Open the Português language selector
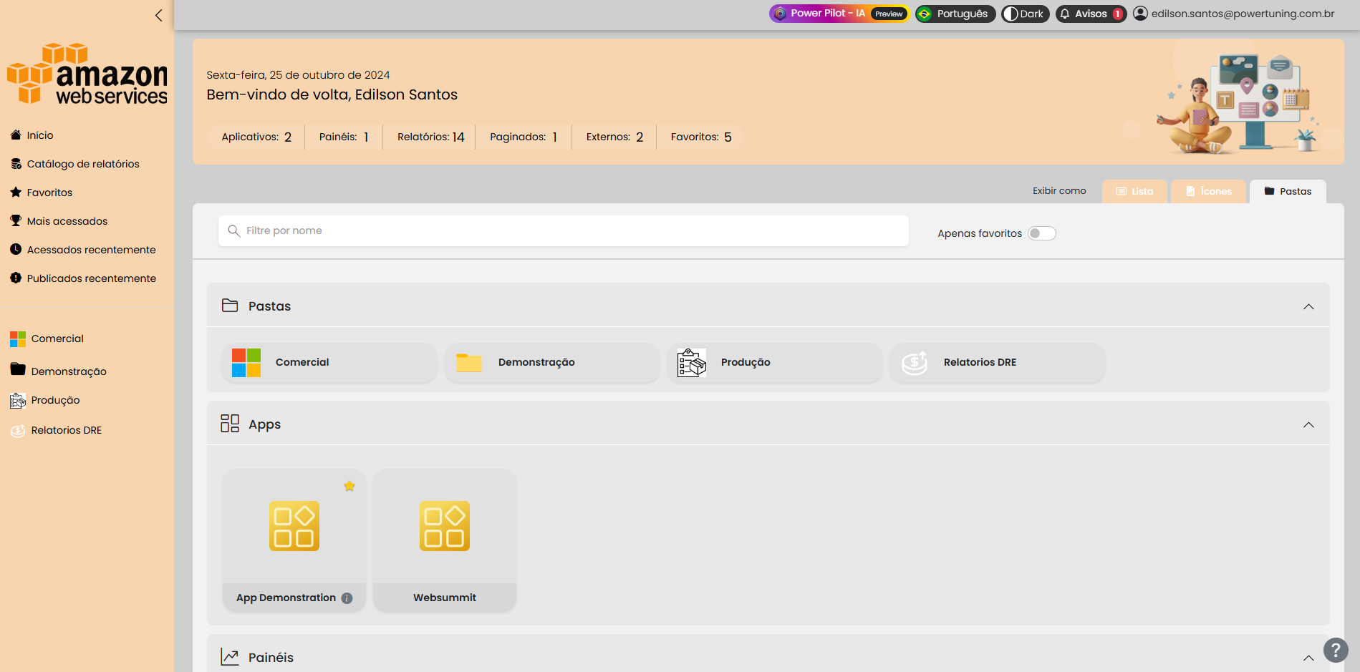Image resolution: width=1360 pixels, height=672 pixels. (955, 14)
